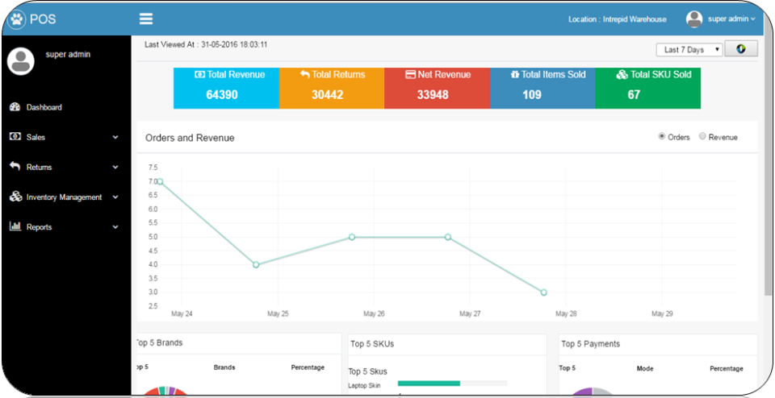Click the Inventory Management cubes icon
The image size is (775, 398).
[x=15, y=197]
